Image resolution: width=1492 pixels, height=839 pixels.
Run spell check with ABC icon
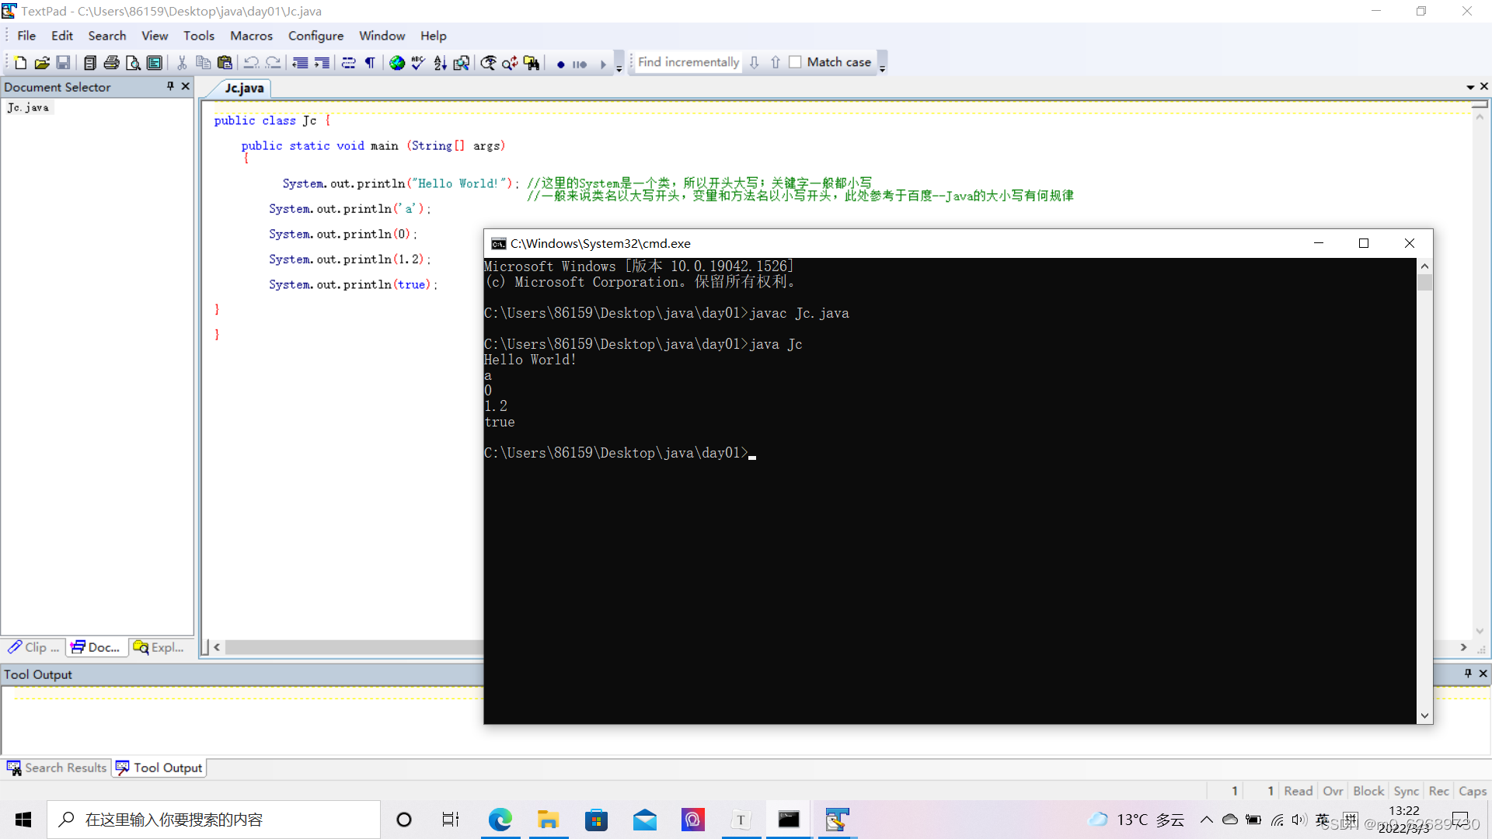pos(418,63)
